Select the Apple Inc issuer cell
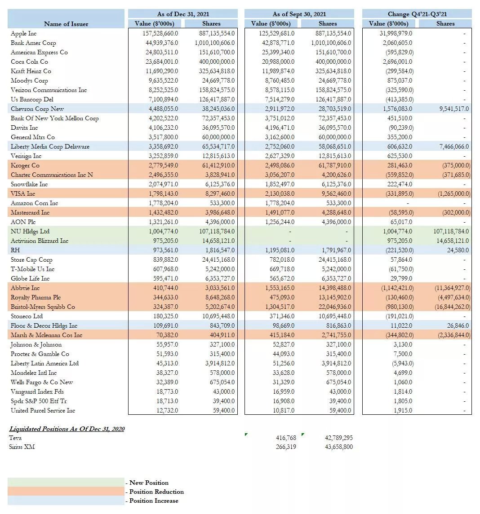This screenshot has width=480, height=514. [x=24, y=33]
